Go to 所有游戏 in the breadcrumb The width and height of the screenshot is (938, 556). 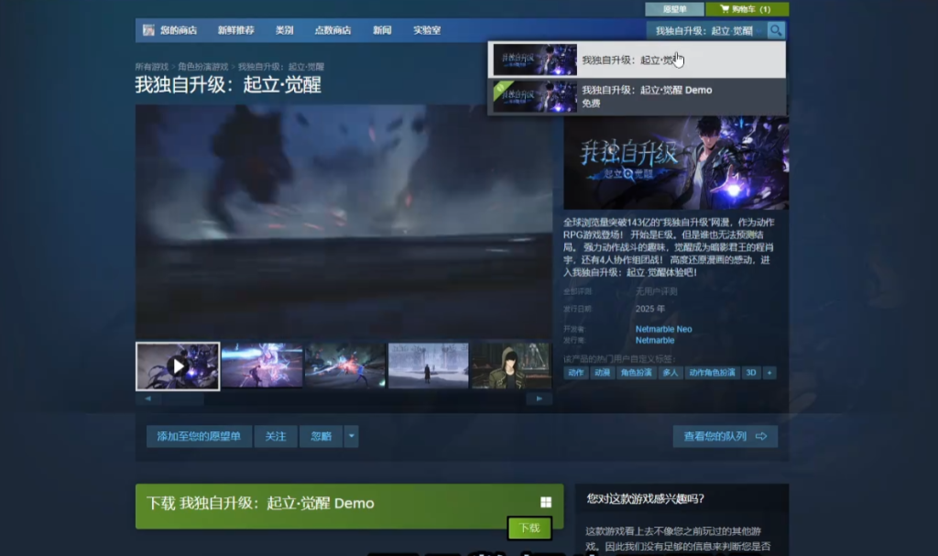click(151, 67)
